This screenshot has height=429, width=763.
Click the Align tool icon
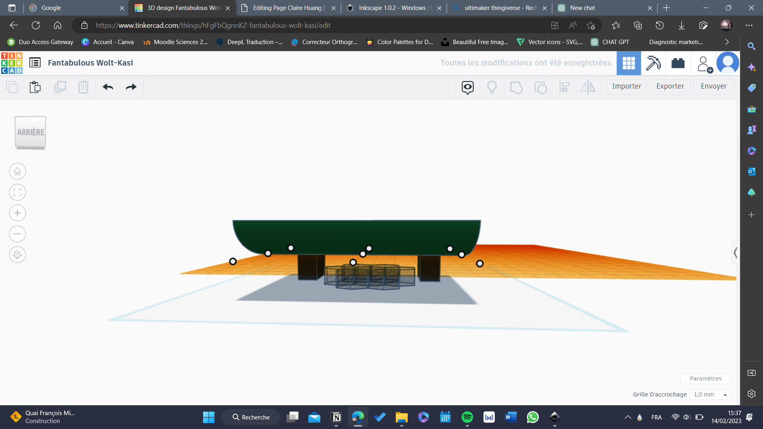[564, 87]
